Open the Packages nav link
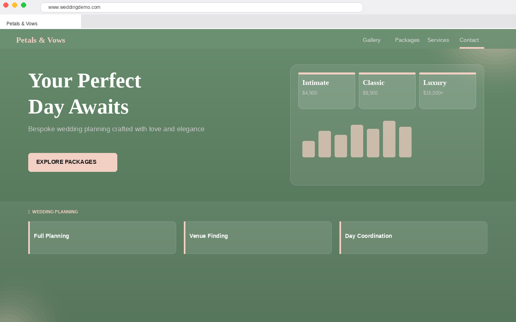Screen dimensions: 516x322 [407, 40]
